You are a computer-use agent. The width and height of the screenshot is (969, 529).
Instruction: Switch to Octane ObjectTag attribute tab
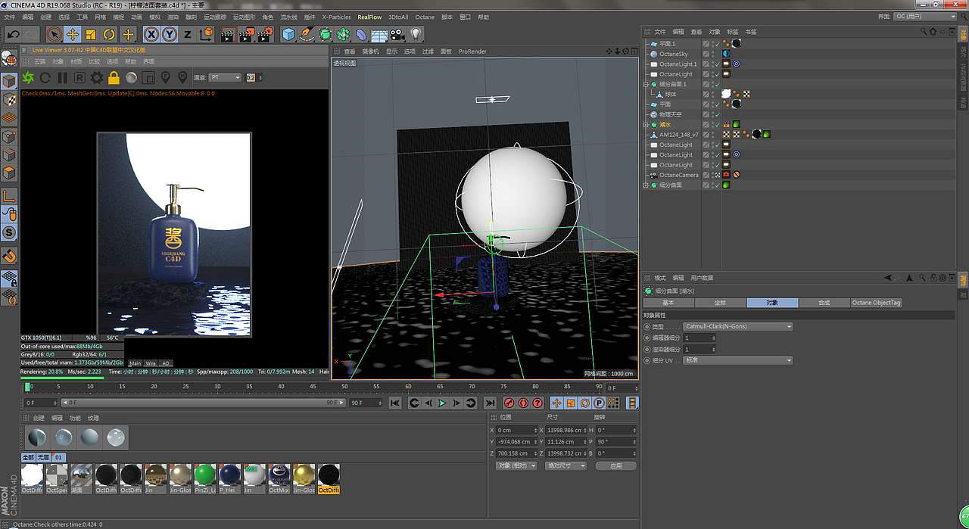pos(876,303)
